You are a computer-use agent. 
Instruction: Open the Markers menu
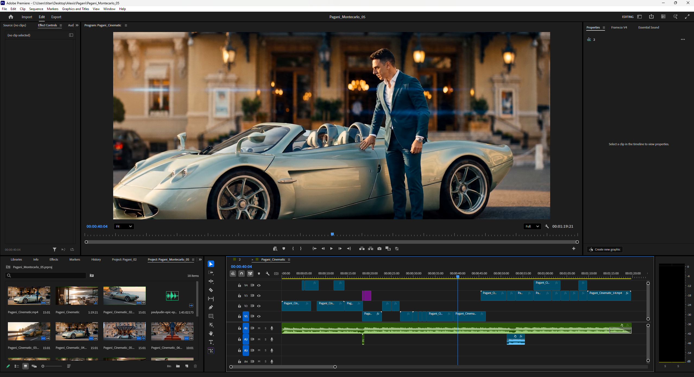pyautogui.click(x=53, y=9)
